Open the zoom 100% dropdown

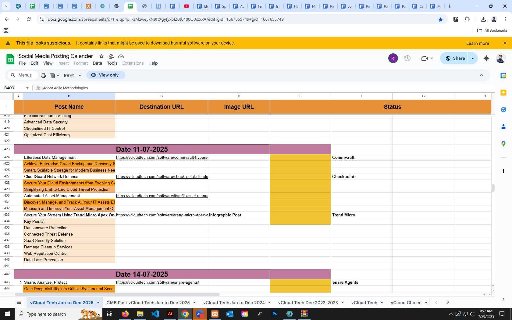click(x=72, y=75)
